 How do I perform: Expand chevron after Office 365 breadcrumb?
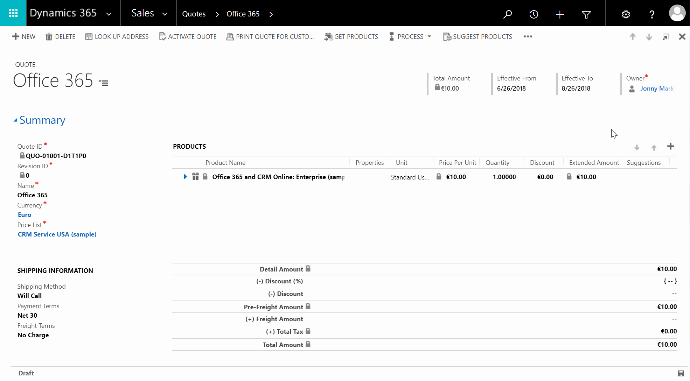[x=271, y=14]
